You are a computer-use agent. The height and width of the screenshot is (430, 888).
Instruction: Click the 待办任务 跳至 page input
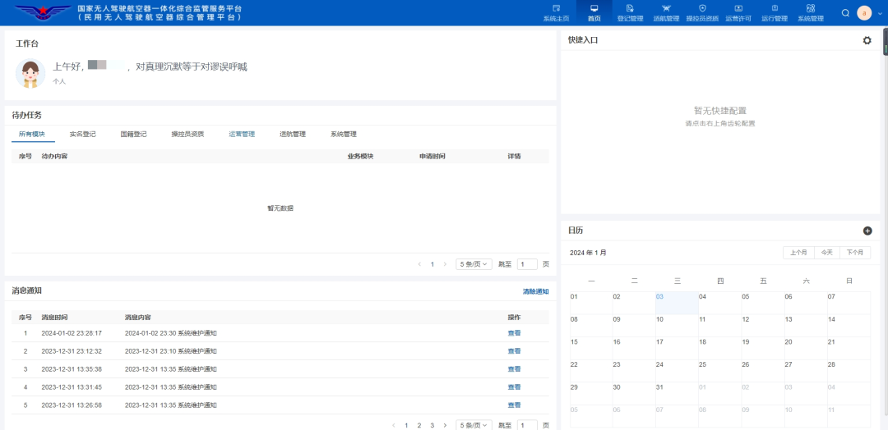click(527, 264)
